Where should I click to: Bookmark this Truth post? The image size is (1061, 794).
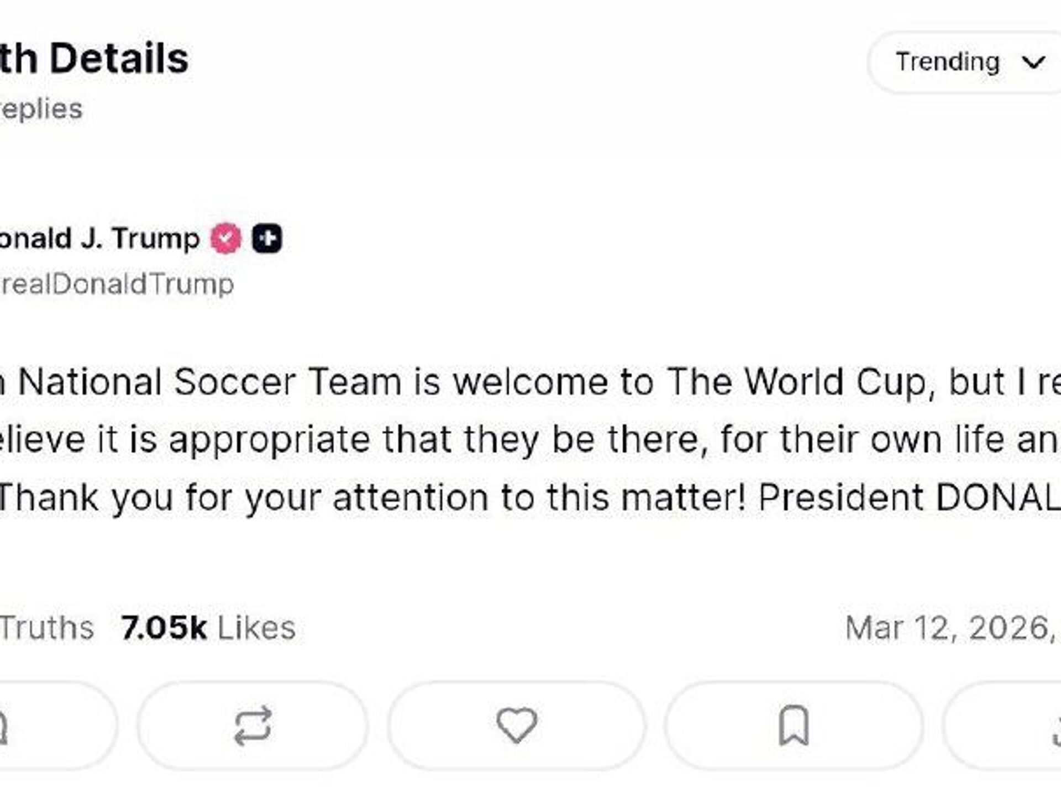[x=794, y=725]
